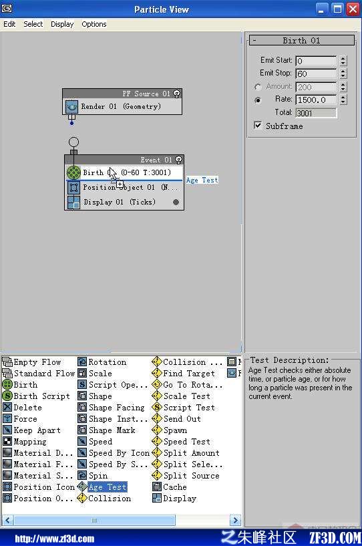Select the Render 01 operator icon
The height and width of the screenshot is (546, 362).
71,106
